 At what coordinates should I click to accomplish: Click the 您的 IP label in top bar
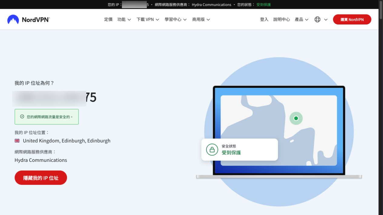point(114,5)
